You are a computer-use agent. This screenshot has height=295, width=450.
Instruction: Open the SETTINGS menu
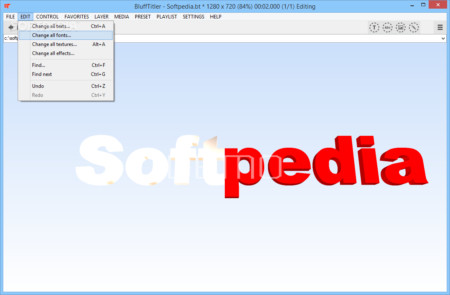[194, 16]
